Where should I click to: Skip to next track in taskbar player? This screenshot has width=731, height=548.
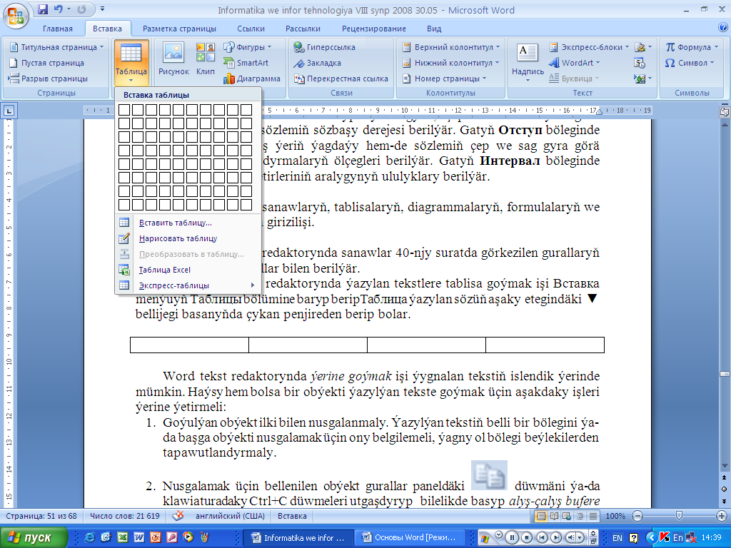click(555, 538)
